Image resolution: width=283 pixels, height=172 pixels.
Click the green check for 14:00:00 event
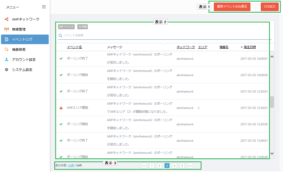coord(61,75)
